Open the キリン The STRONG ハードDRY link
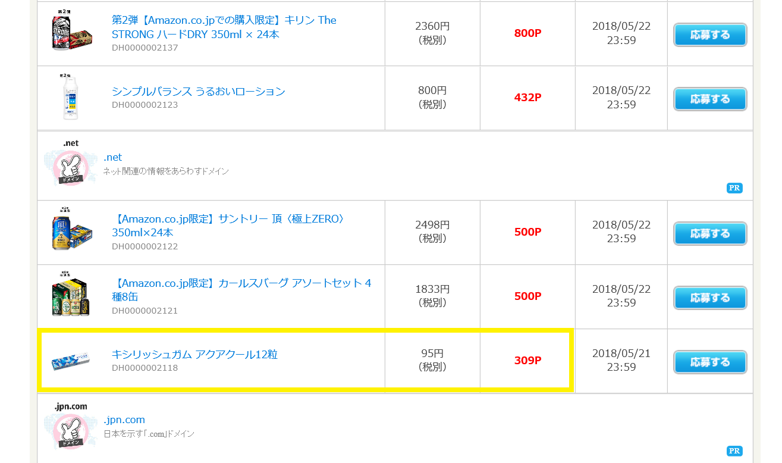The width and height of the screenshot is (782, 463). point(224,27)
